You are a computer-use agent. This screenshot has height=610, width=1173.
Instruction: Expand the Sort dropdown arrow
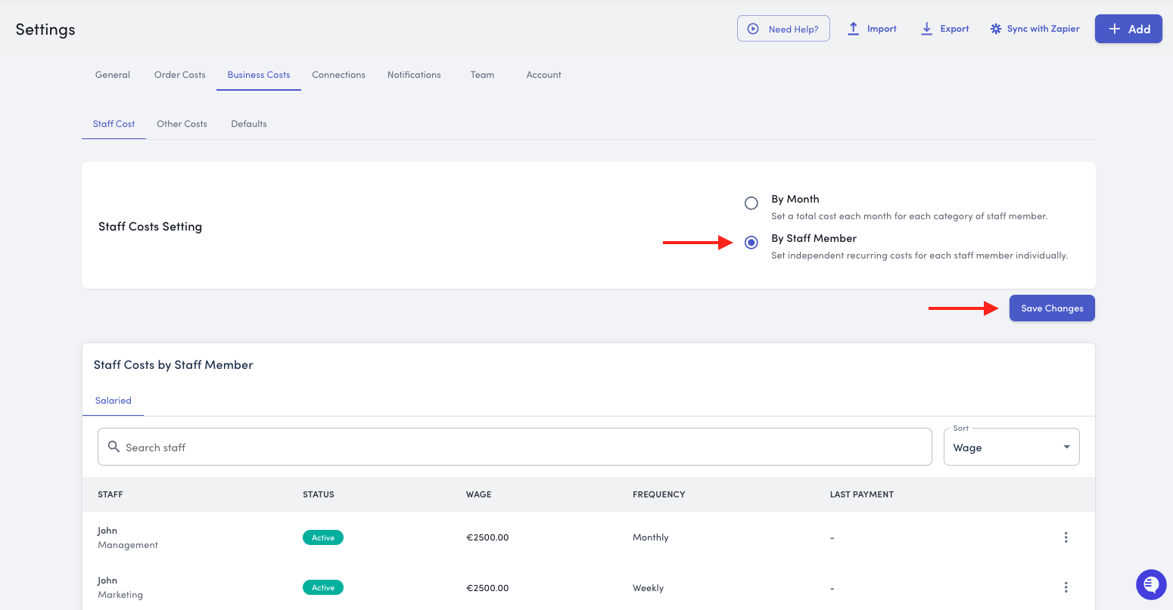click(x=1066, y=447)
